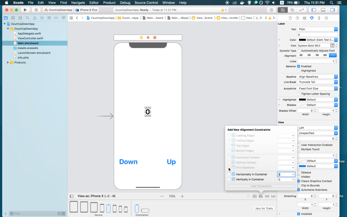
Task: Check Vertically in Container
Action: (229, 179)
